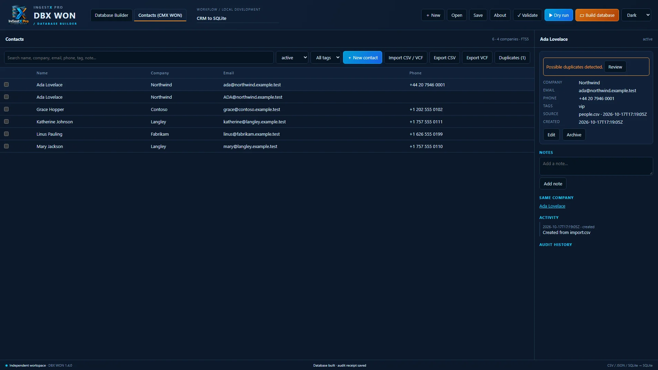Click Export CSV
Image resolution: width=658 pixels, height=370 pixels.
click(444, 58)
